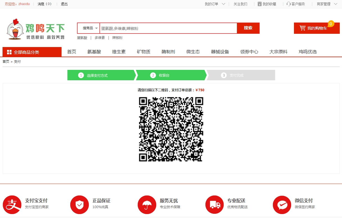Click the 支付宝支付 Alipay icon
Viewport: 342px width, 218px height.
pos(12,205)
